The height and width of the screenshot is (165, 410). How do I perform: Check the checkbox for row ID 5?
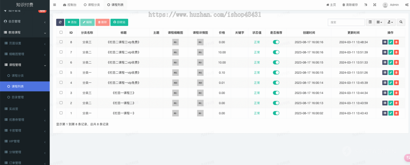tap(61, 72)
